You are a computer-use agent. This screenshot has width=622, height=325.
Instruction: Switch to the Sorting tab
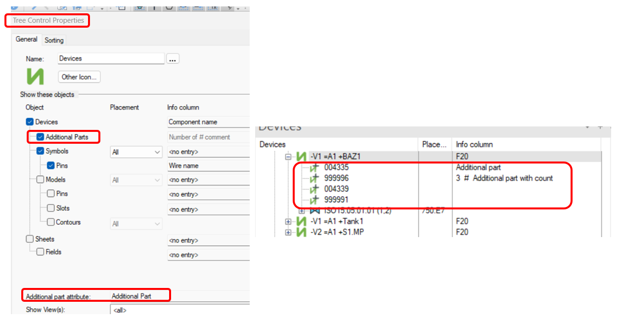tap(53, 40)
